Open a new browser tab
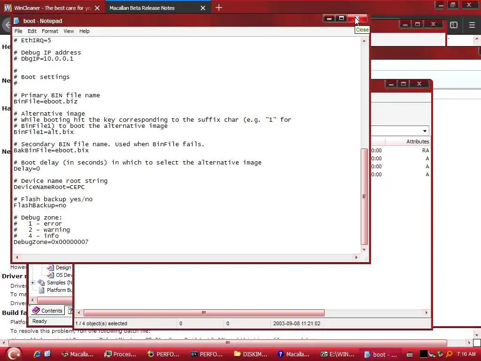Screen dimensions: 481x361 tap(219, 8)
